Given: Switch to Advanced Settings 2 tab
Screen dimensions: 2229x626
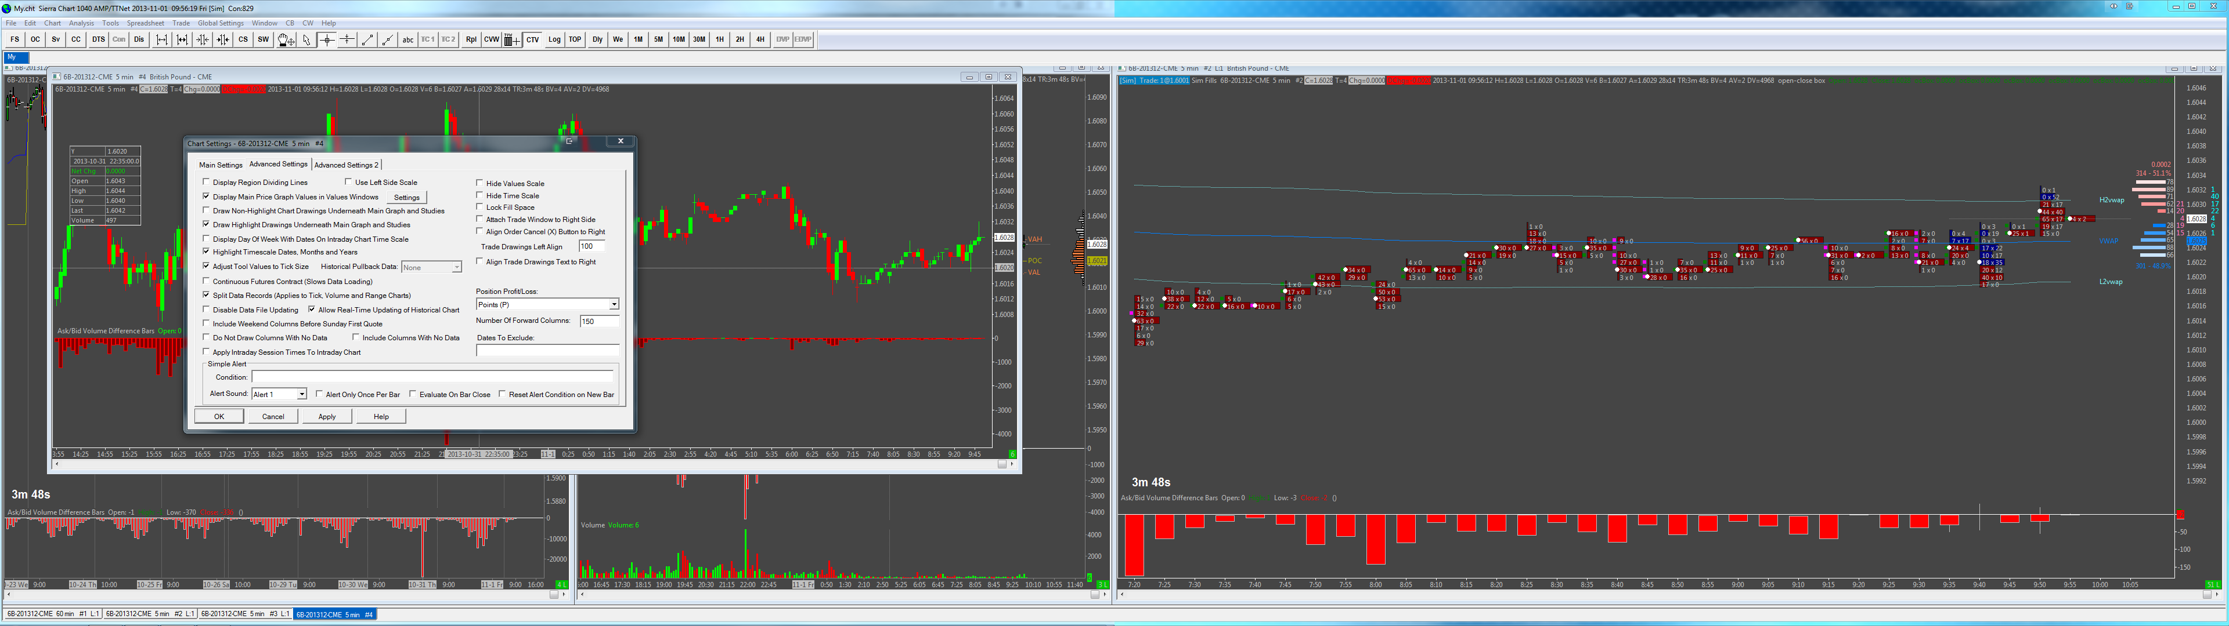Looking at the screenshot, I should pos(345,165).
